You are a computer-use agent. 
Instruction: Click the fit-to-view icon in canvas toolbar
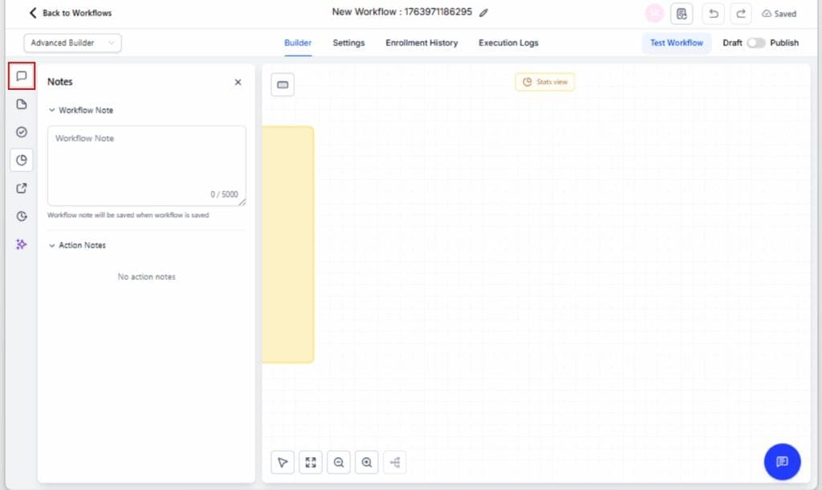point(311,462)
